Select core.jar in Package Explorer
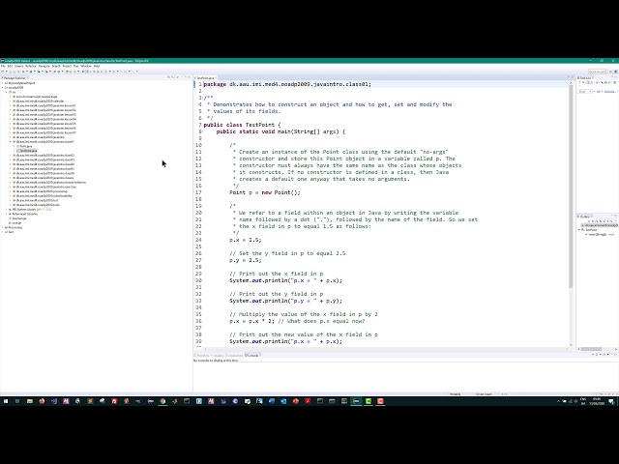Screen dimensions: 619x464 click(x=16, y=223)
